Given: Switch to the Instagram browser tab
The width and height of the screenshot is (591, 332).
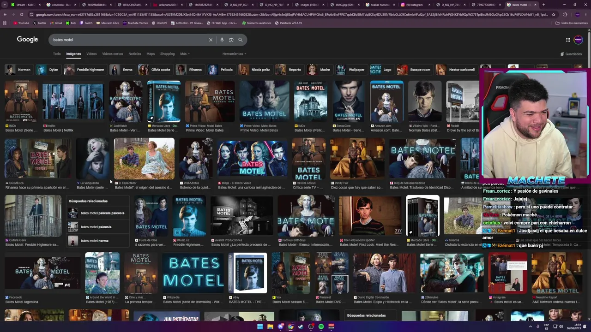Looking at the screenshot, I should point(414,5).
